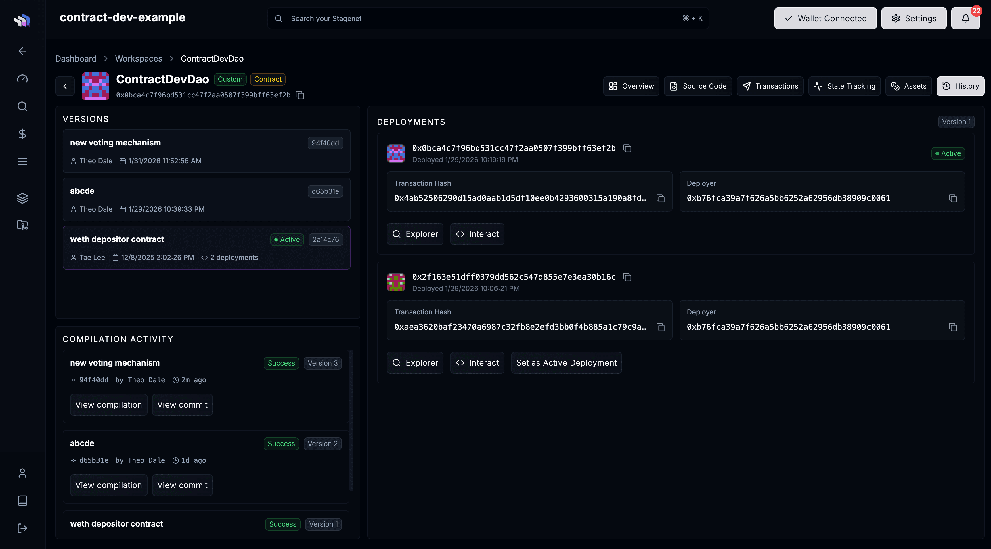Click the Wallet Connected toggle
The image size is (991, 549).
coord(825,18)
